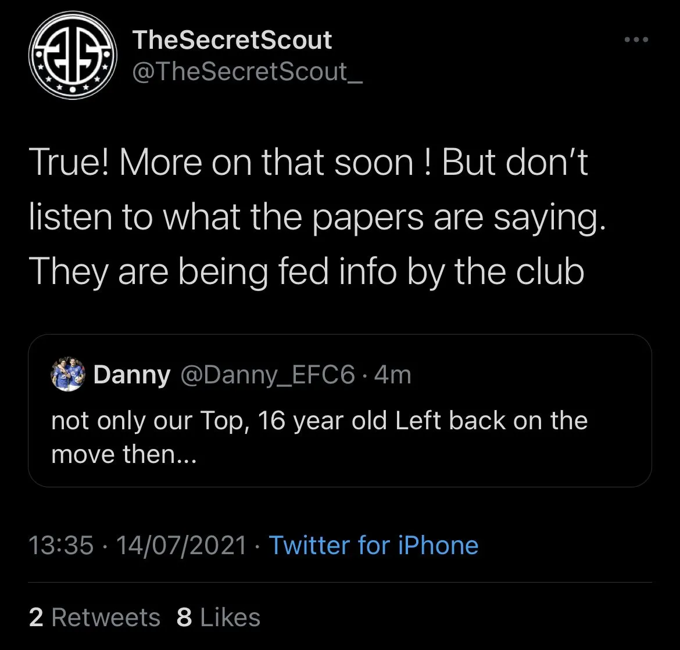
Task: Open the three-dot more options menu
Action: point(636,39)
